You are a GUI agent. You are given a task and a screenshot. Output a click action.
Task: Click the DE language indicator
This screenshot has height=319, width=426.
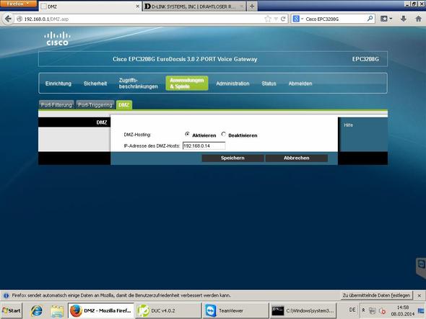coord(352,310)
